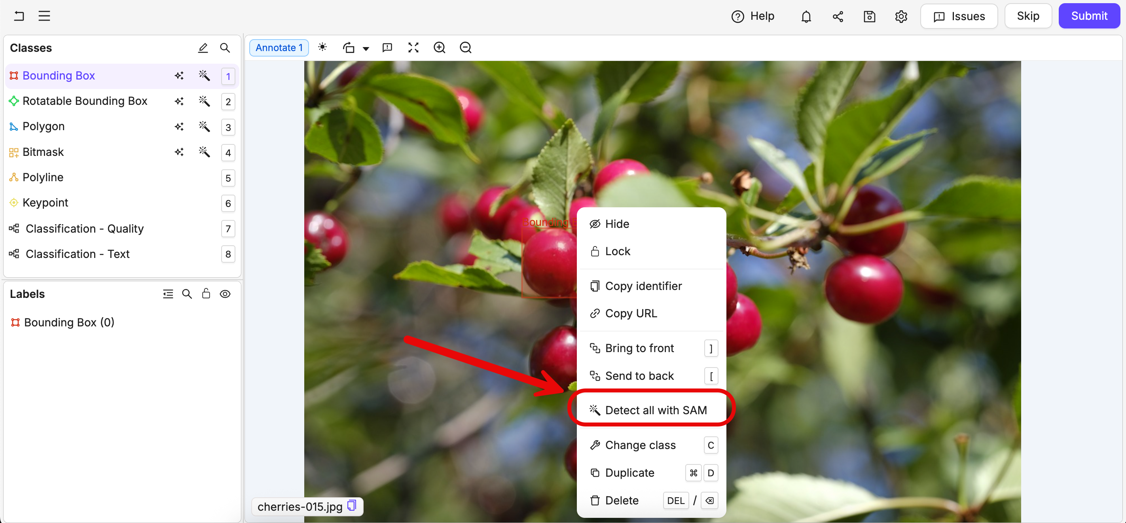Open the rotate image dropdown arrow
1126x523 pixels.
click(366, 49)
